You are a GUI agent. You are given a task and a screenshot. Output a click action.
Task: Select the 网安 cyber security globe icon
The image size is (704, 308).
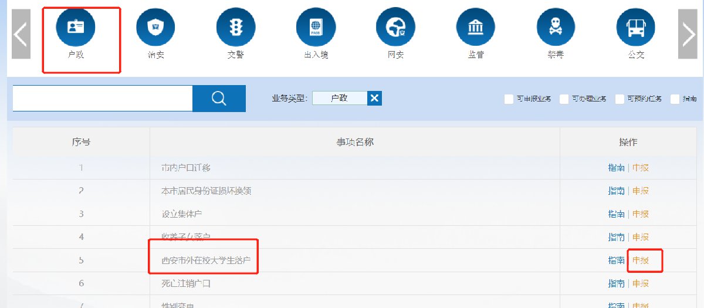pos(395,28)
